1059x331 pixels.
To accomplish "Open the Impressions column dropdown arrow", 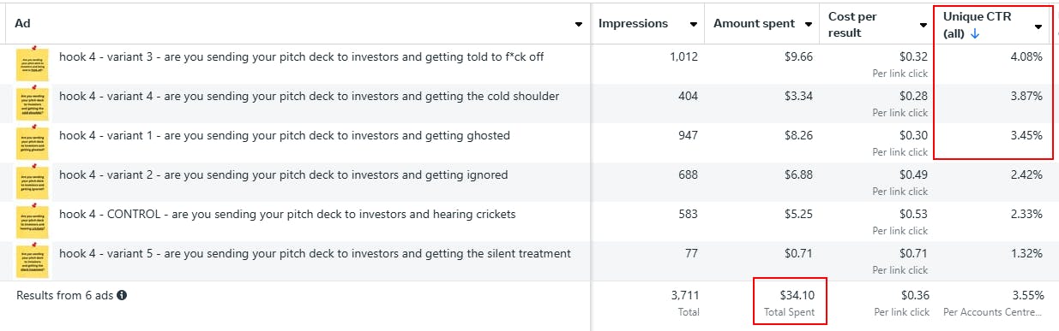I will click(691, 24).
